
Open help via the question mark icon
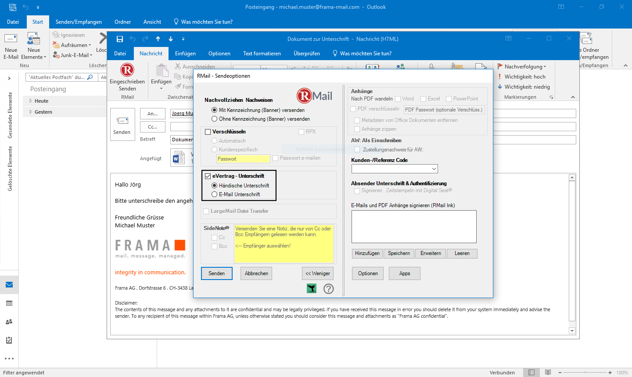pos(329,288)
